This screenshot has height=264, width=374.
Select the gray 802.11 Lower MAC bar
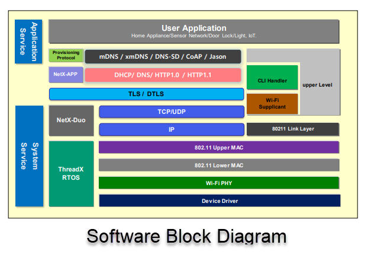pos(219,165)
